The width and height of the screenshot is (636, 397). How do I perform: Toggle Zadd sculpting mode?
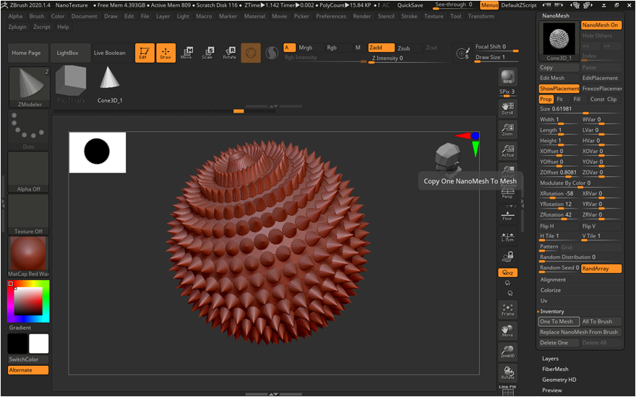[380, 48]
